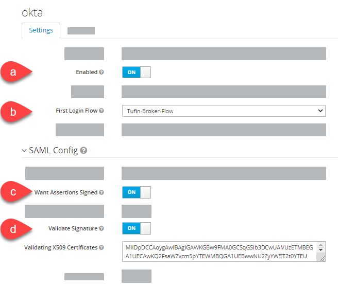Click help icon for Validating X509 Certificates

click(x=102, y=247)
